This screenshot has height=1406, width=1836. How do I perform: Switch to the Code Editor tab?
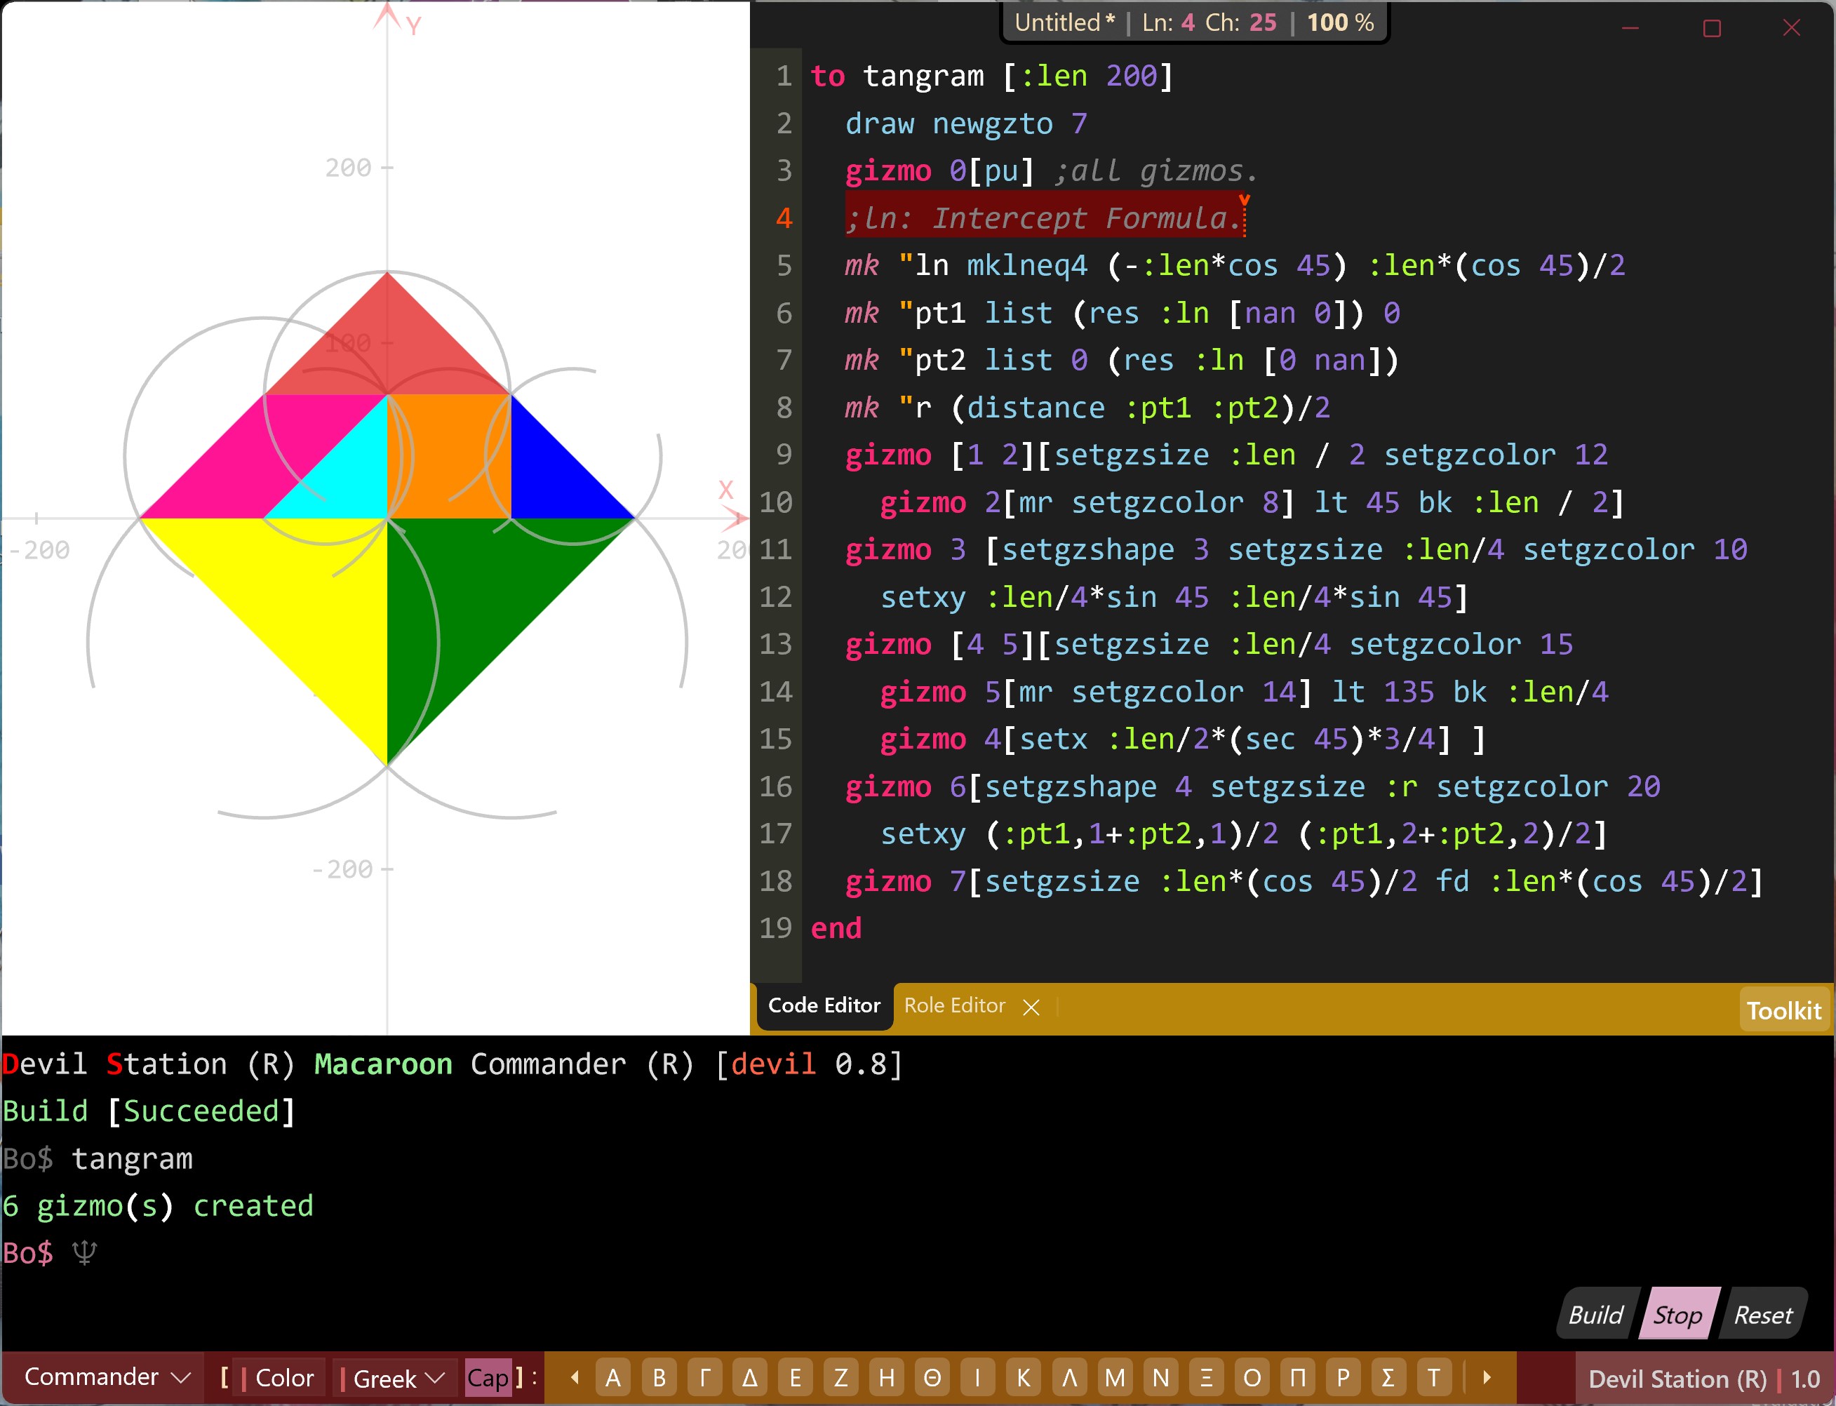[824, 1006]
